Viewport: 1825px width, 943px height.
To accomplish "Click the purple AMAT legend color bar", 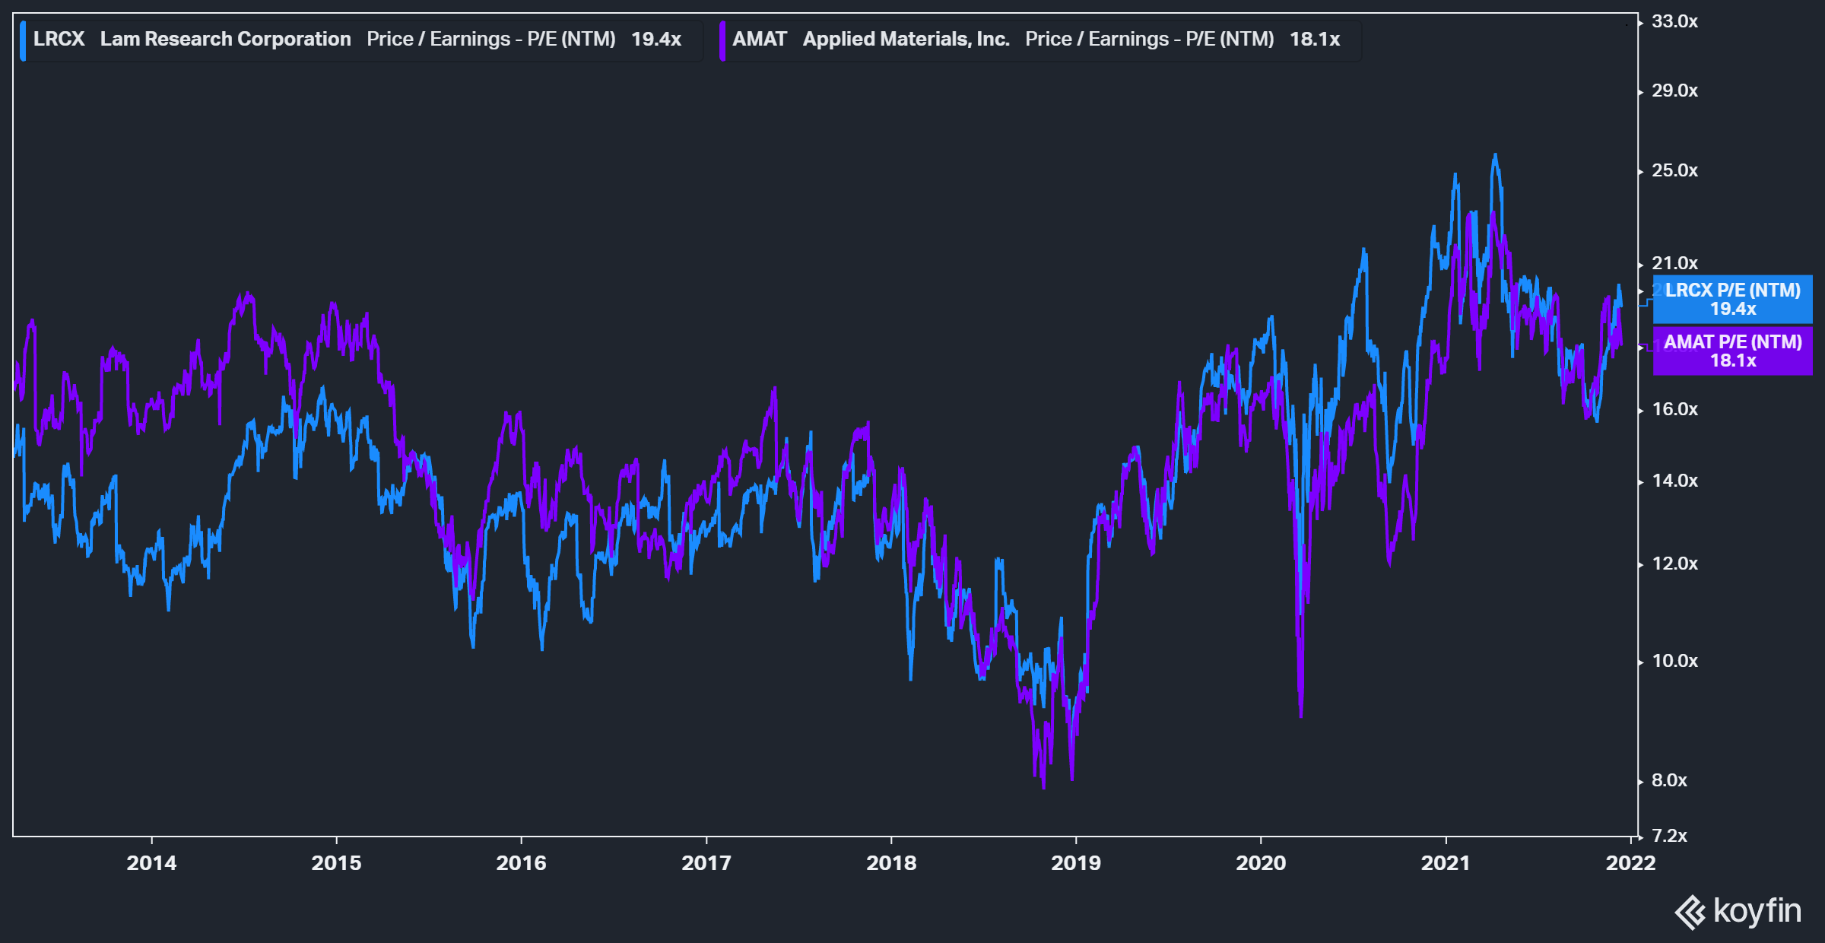I will [722, 40].
